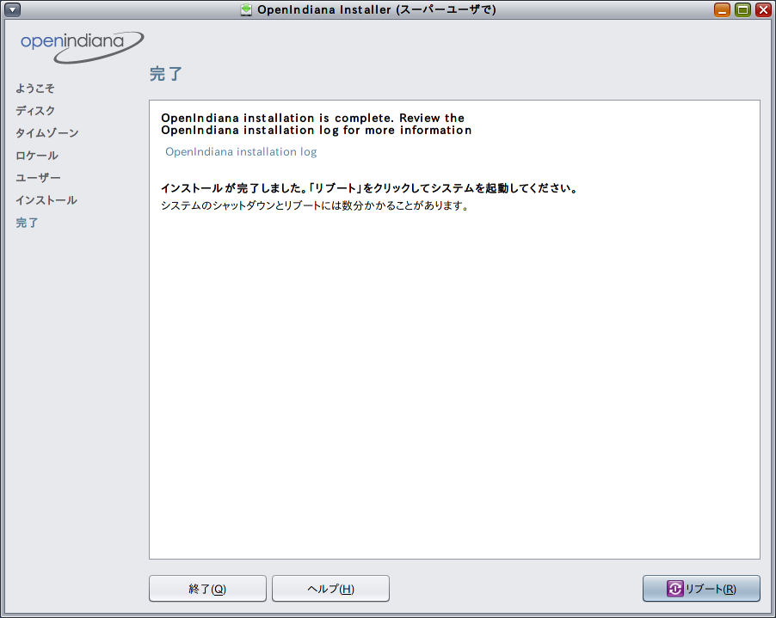Open the window menu arrow in title bar
776x618 pixels.
[12, 9]
